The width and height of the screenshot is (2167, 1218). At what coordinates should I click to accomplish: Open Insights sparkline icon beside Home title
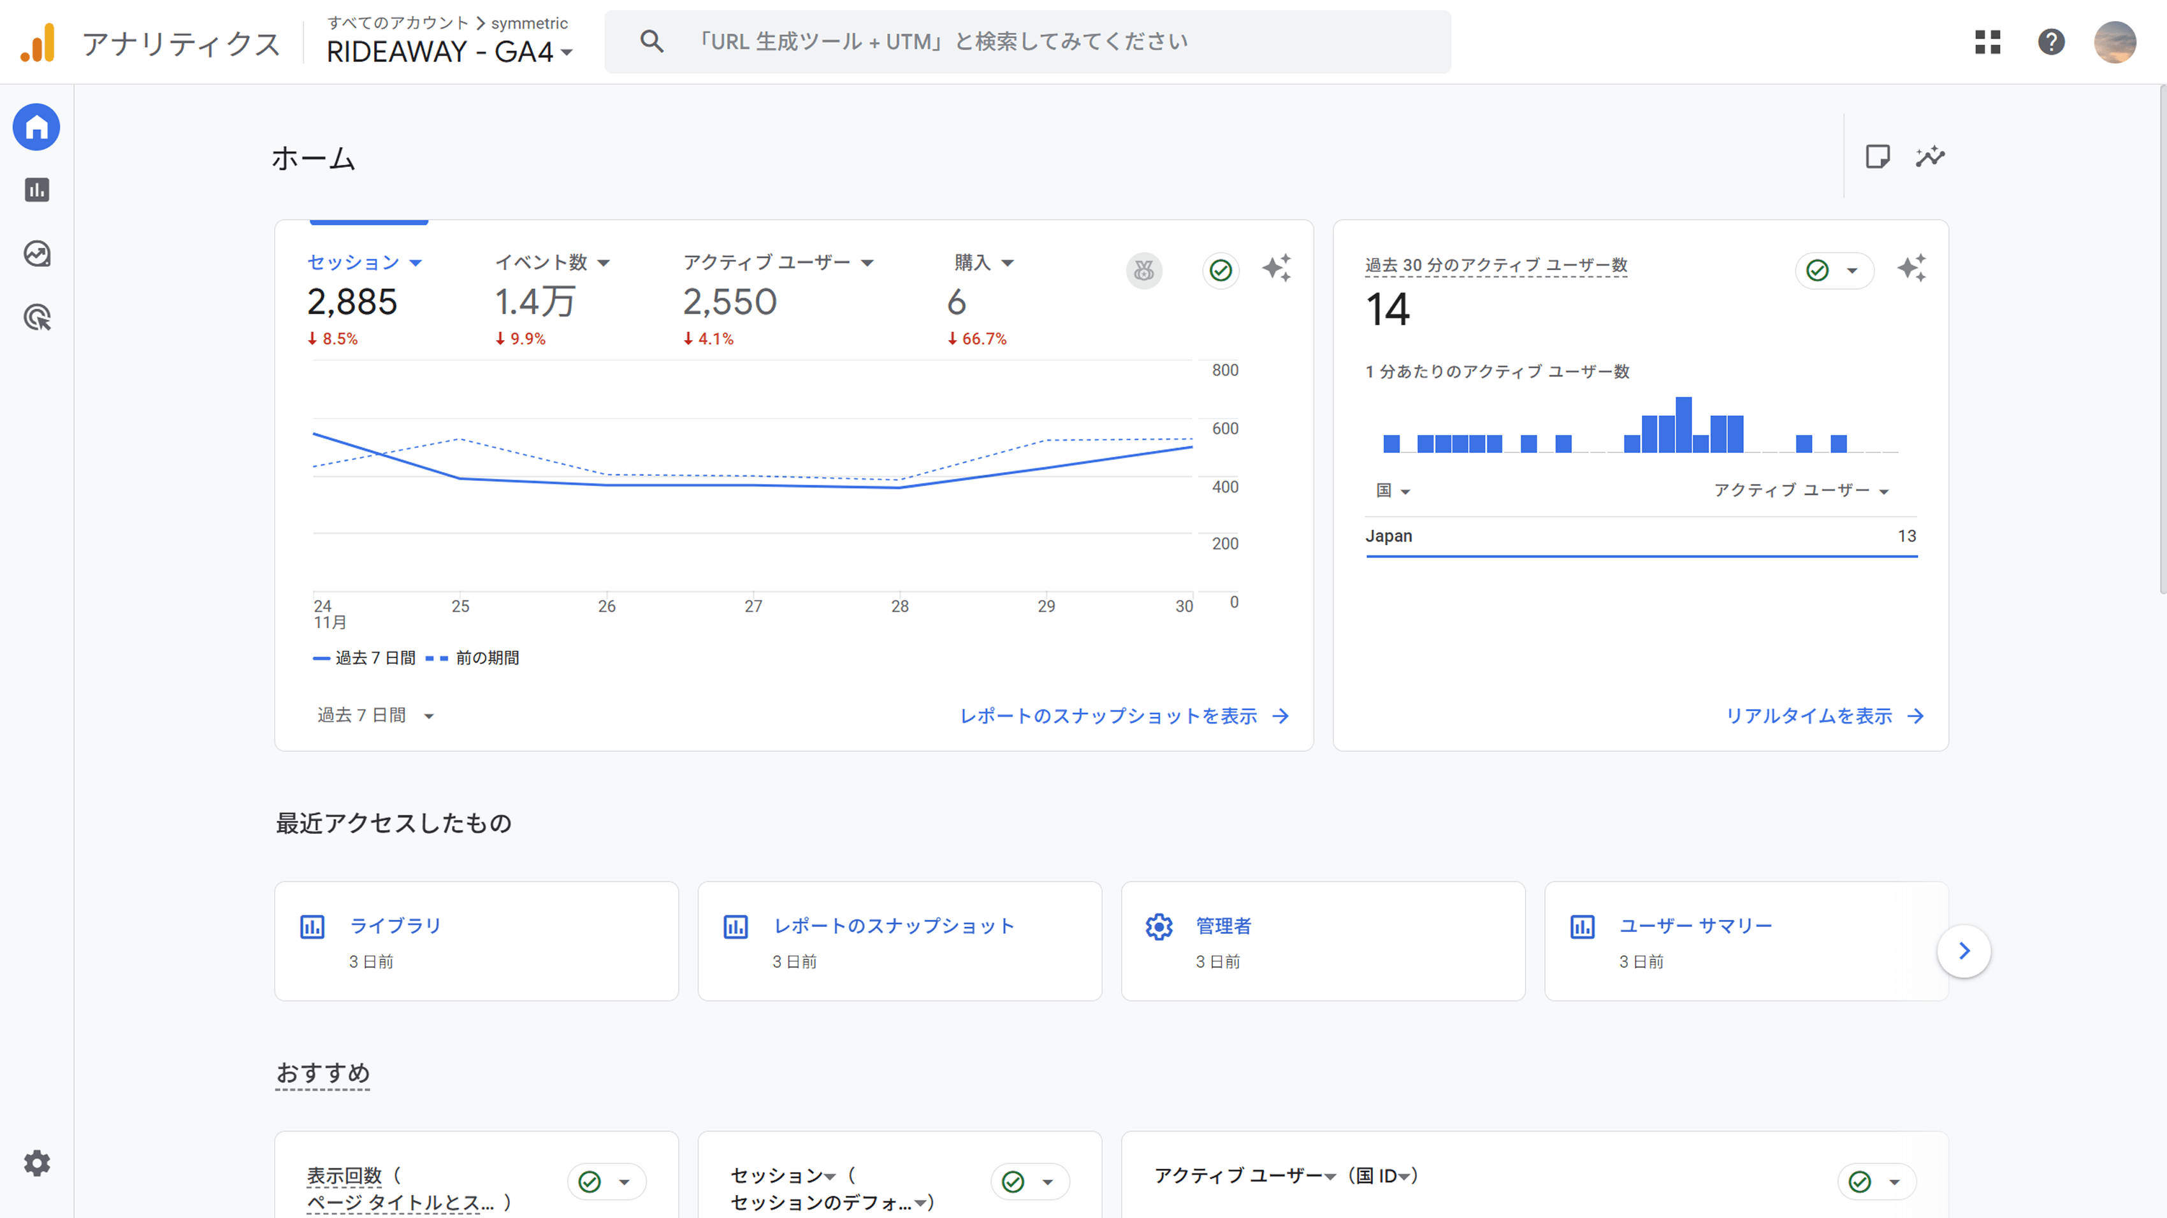1930,156
